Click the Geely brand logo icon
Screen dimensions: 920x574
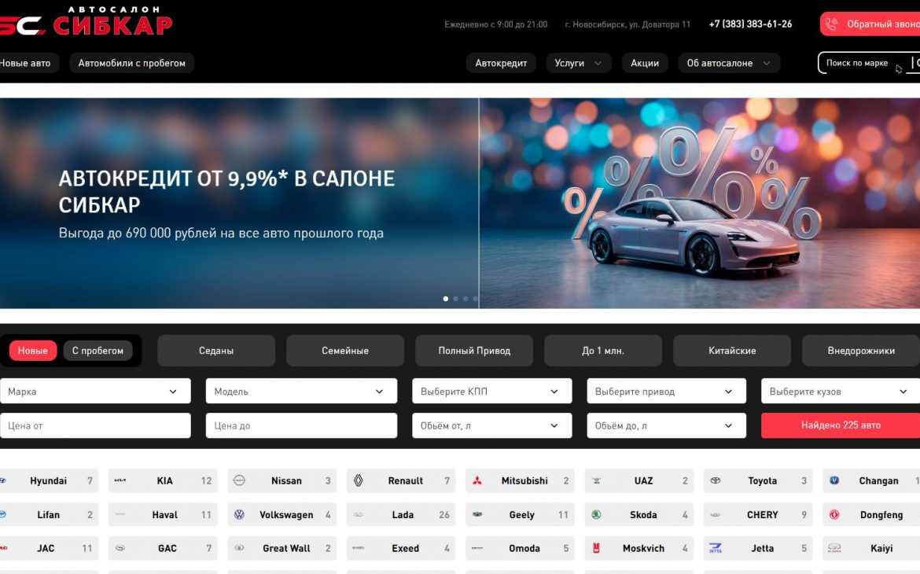[477, 515]
